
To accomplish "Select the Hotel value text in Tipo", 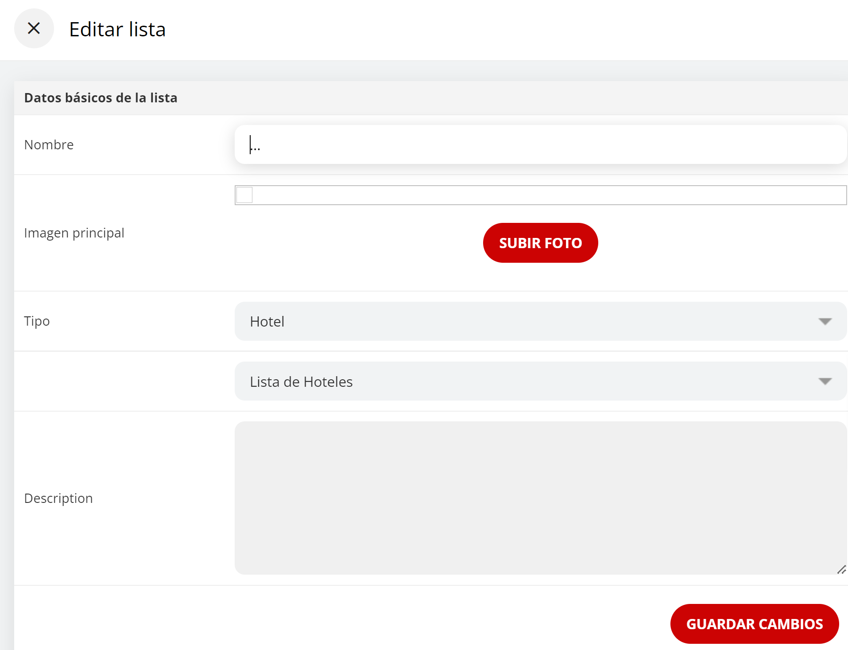I will (267, 321).
